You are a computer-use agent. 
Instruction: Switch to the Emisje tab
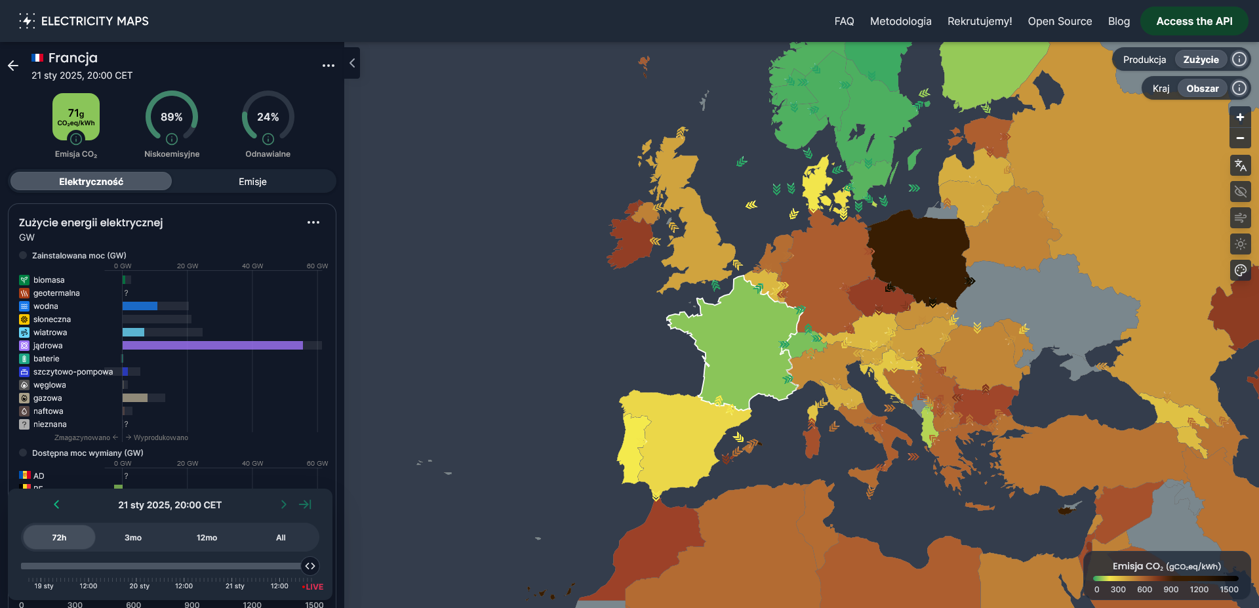(252, 182)
